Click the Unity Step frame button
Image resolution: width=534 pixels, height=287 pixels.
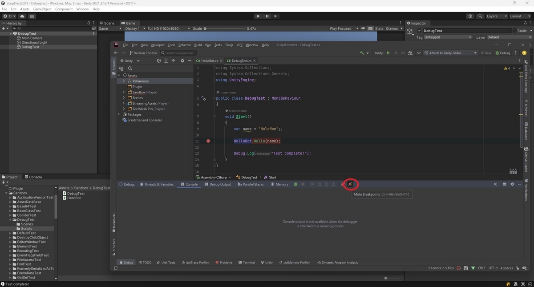click(x=276, y=16)
